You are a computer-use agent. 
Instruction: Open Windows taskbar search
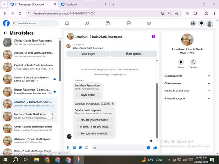click(x=15, y=160)
